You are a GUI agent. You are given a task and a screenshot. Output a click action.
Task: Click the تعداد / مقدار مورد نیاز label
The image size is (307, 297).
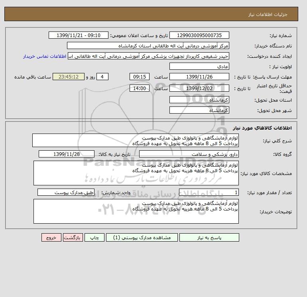(270, 193)
